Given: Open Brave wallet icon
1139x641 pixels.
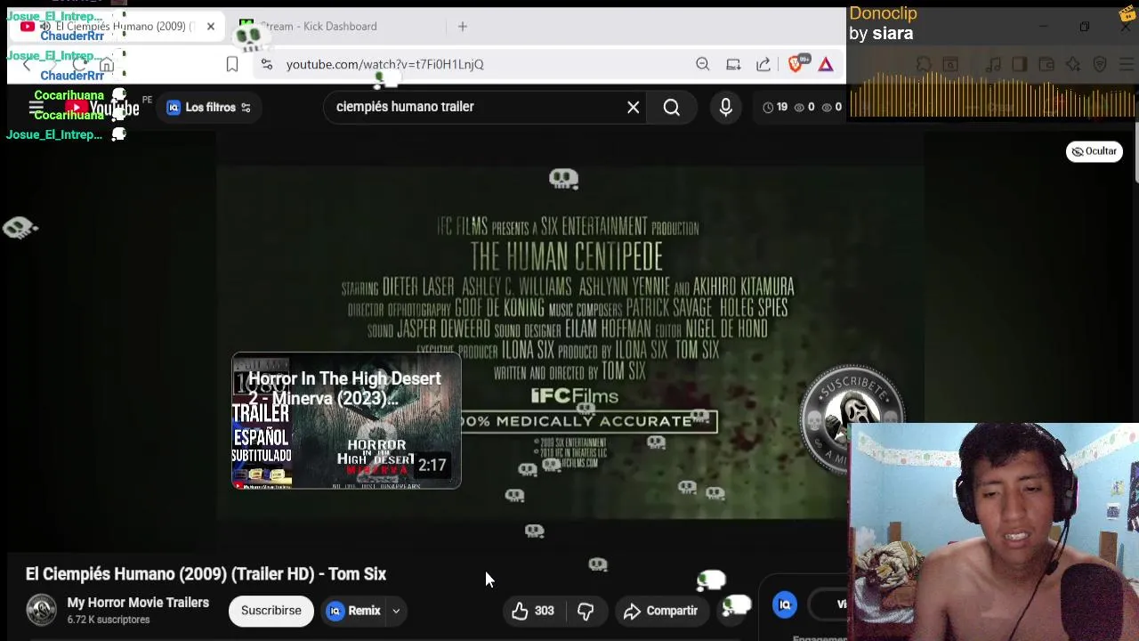Looking at the screenshot, I should [1046, 64].
